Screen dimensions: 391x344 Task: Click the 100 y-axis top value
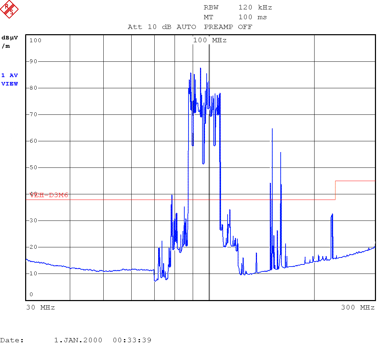coord(35,40)
